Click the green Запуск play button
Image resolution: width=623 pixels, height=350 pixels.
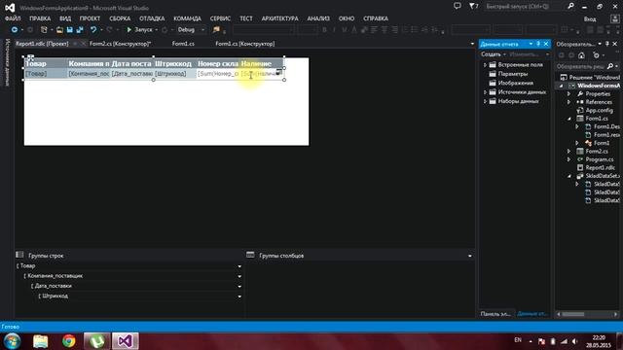tap(129, 30)
